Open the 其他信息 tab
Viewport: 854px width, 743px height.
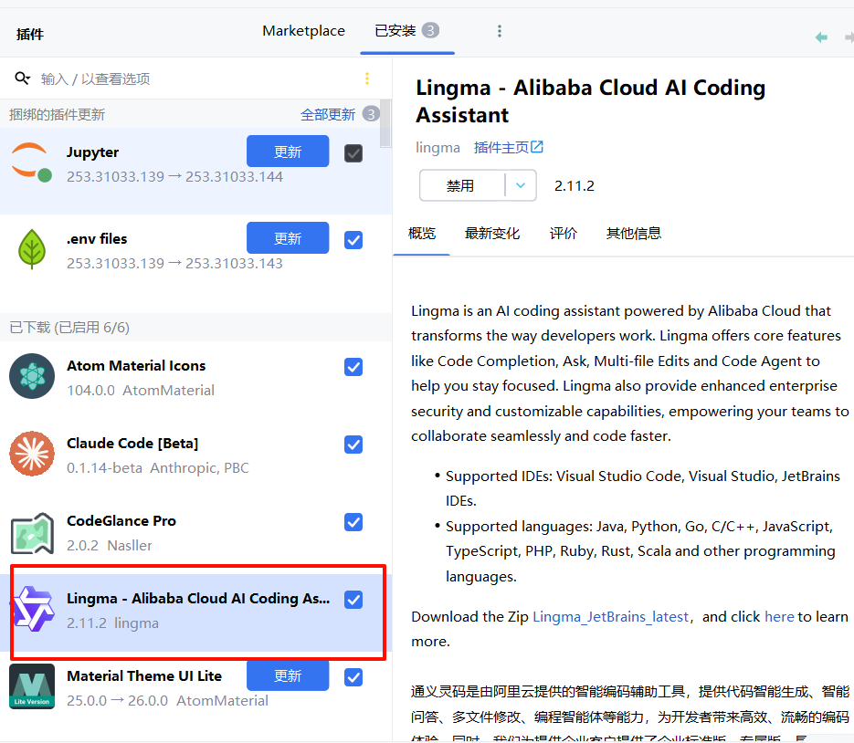(633, 234)
